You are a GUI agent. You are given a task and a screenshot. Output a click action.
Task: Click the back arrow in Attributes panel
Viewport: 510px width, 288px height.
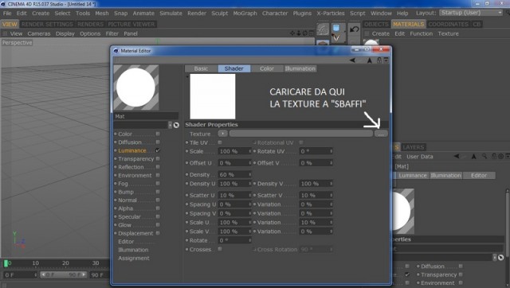tap(457, 156)
